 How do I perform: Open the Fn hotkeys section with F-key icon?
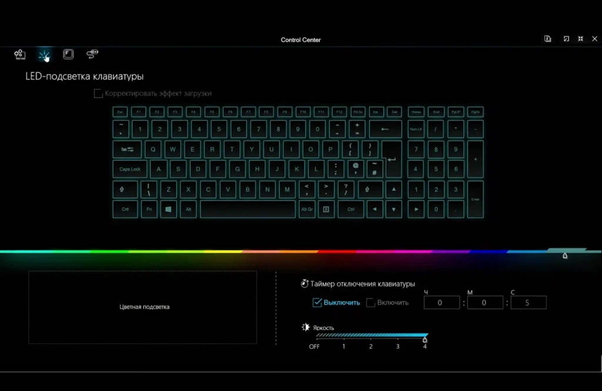click(x=69, y=54)
